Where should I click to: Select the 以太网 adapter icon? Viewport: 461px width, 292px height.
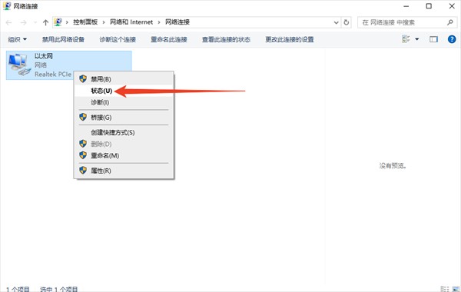coord(19,65)
